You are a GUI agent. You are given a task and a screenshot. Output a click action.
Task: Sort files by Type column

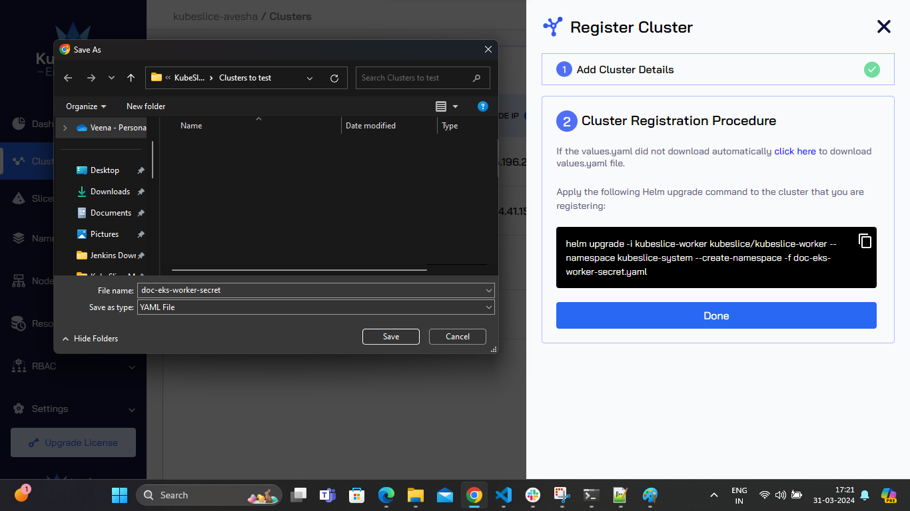coord(450,126)
